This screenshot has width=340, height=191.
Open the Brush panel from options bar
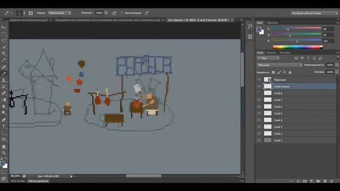(x=31, y=13)
